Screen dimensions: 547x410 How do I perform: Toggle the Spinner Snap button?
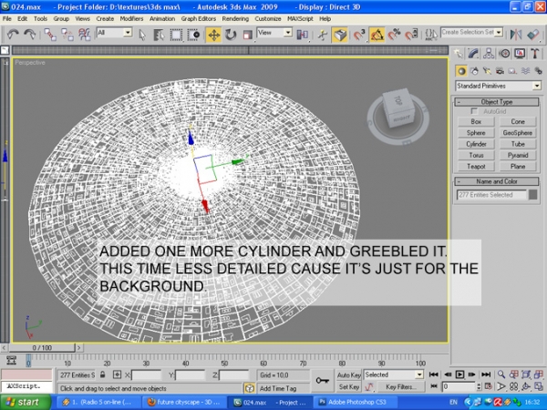point(411,35)
